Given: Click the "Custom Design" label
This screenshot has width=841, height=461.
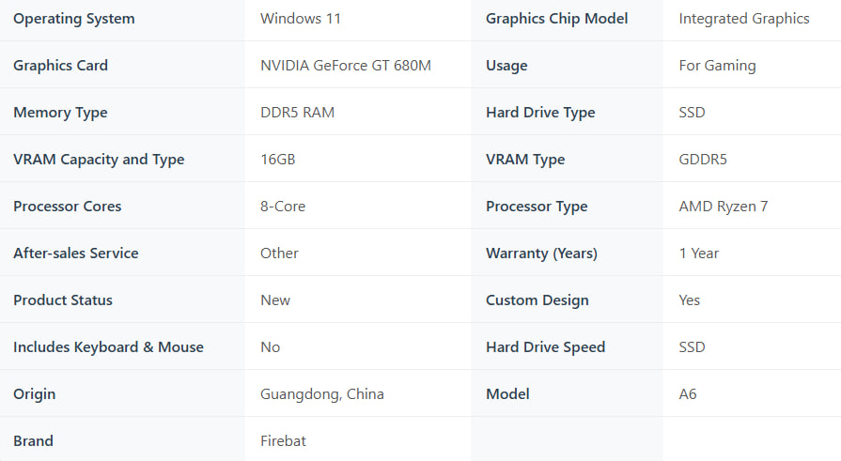Looking at the screenshot, I should (x=537, y=300).
